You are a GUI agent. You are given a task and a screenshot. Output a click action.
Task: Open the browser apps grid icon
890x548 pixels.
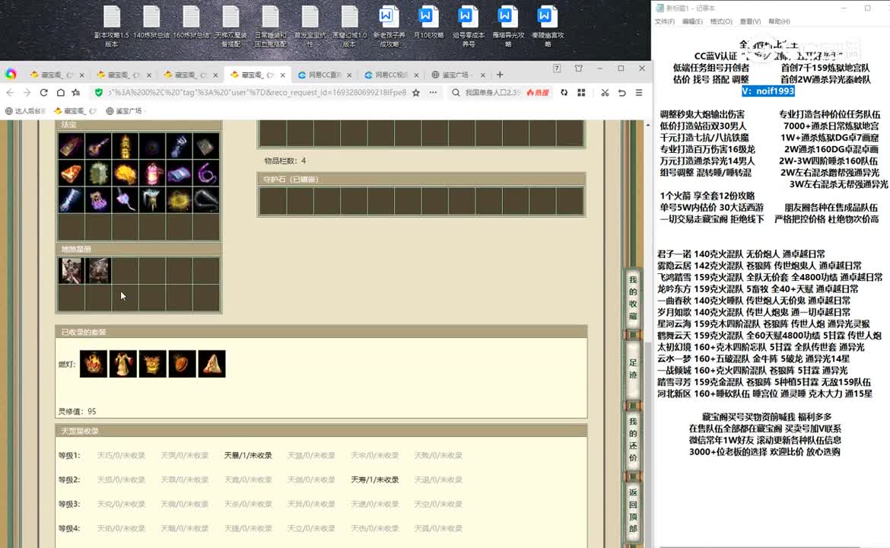[x=581, y=93]
